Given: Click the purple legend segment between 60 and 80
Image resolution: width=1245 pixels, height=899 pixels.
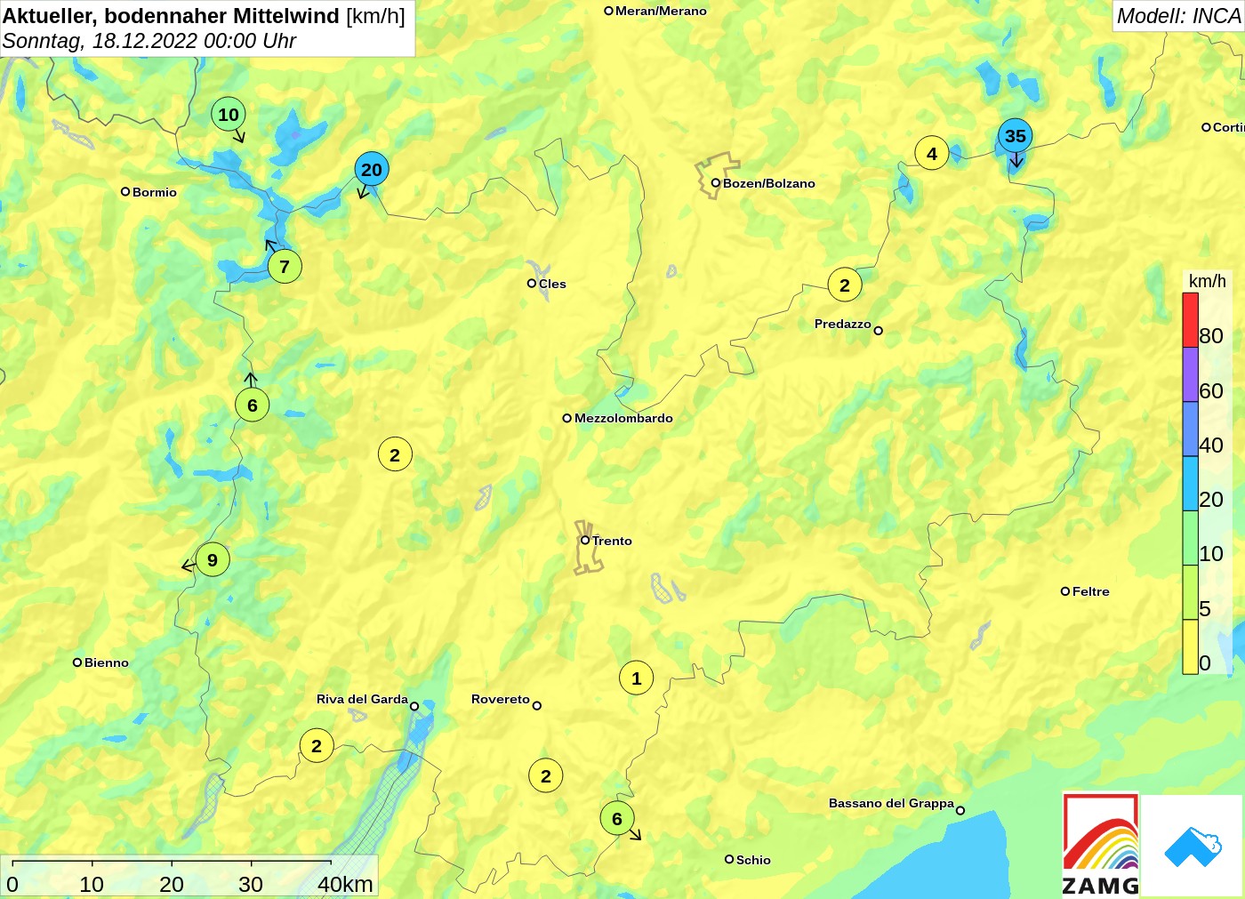Looking at the screenshot, I should (1190, 374).
